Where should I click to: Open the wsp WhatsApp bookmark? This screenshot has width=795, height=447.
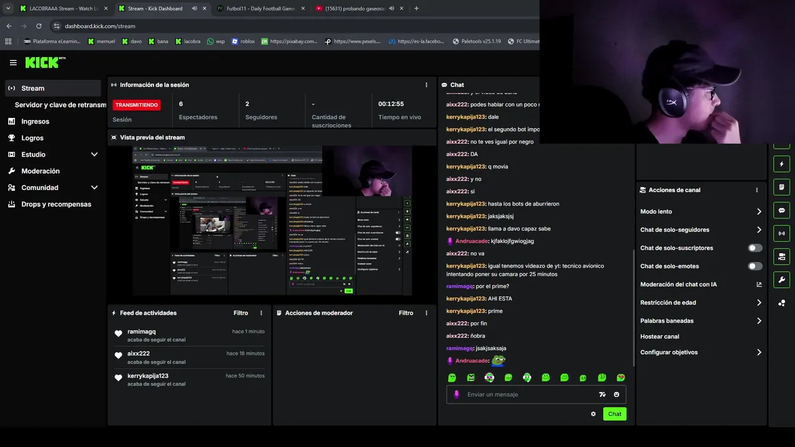click(x=216, y=42)
